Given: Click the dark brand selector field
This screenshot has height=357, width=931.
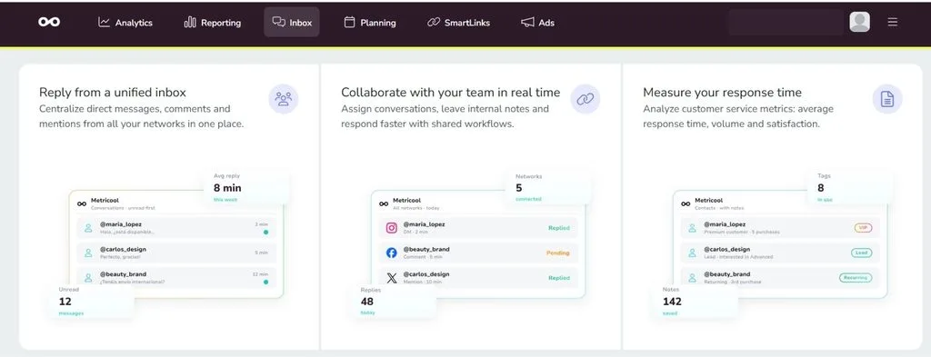Looking at the screenshot, I should (x=786, y=22).
